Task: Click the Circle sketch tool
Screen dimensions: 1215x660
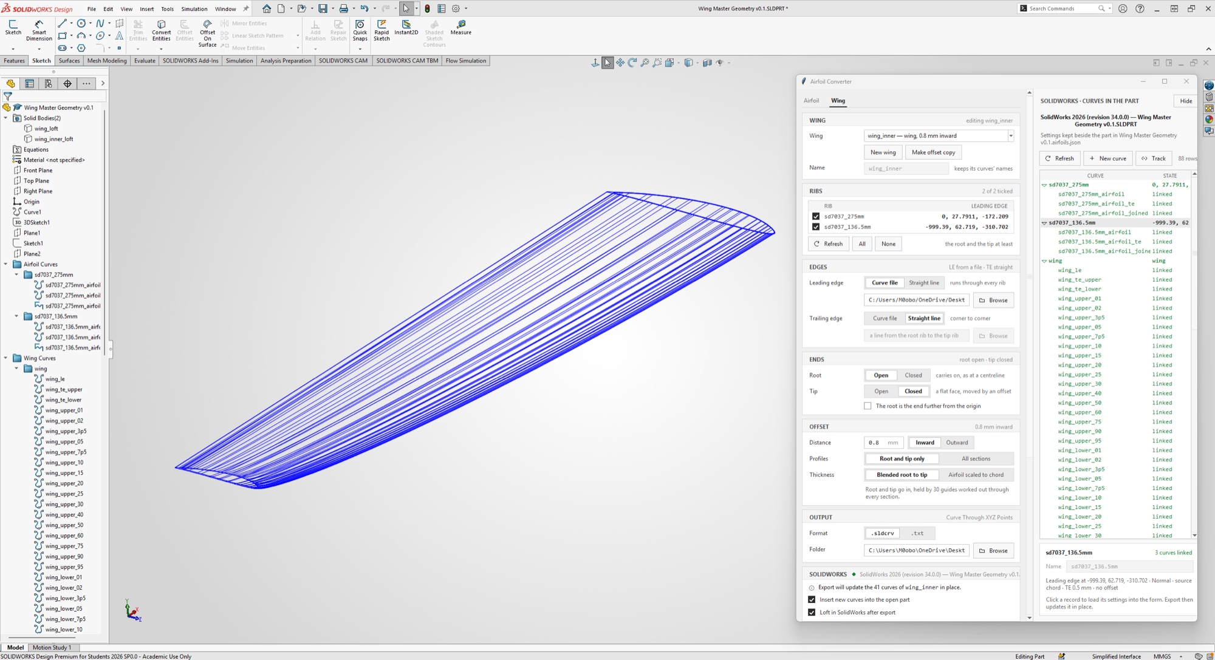Action: pyautogui.click(x=81, y=23)
